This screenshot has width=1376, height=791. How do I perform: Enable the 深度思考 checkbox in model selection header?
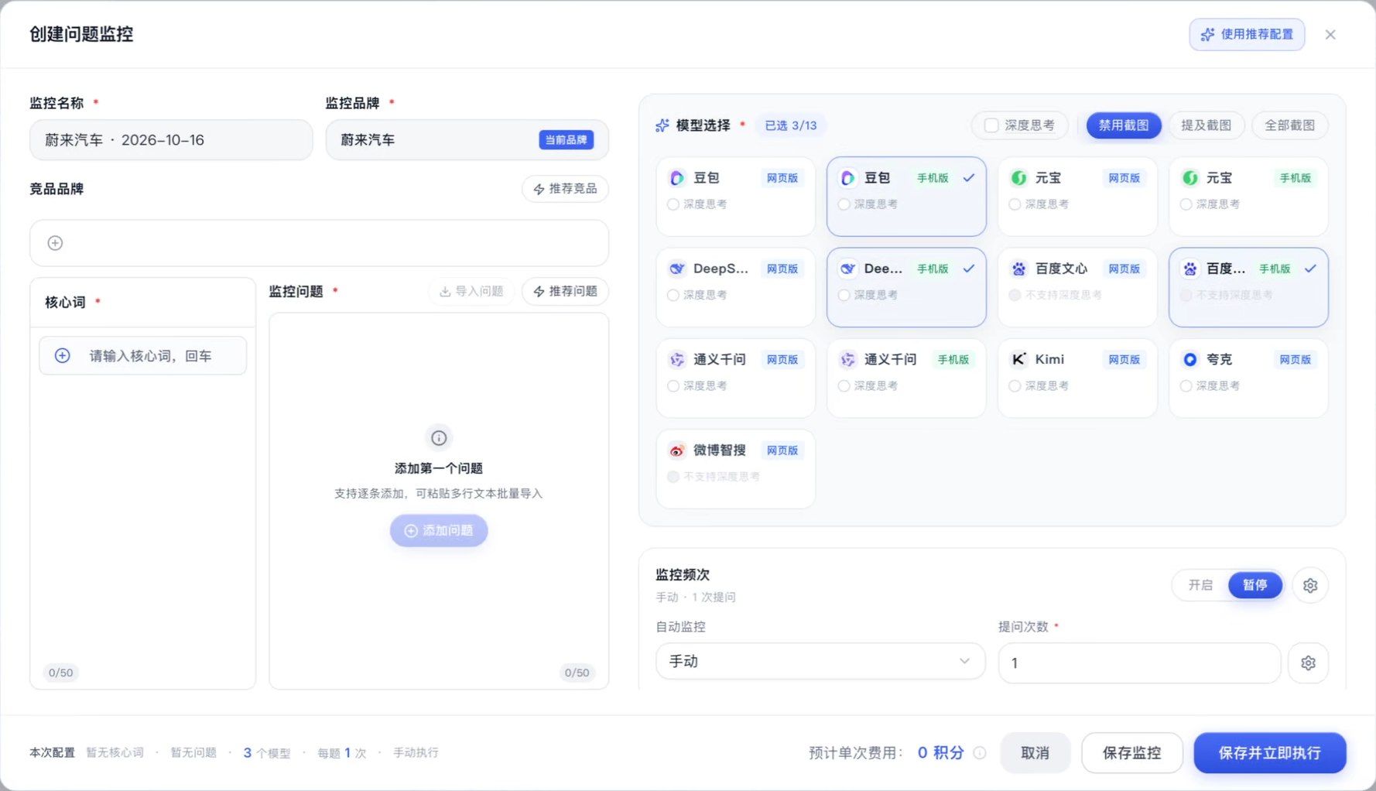point(991,125)
